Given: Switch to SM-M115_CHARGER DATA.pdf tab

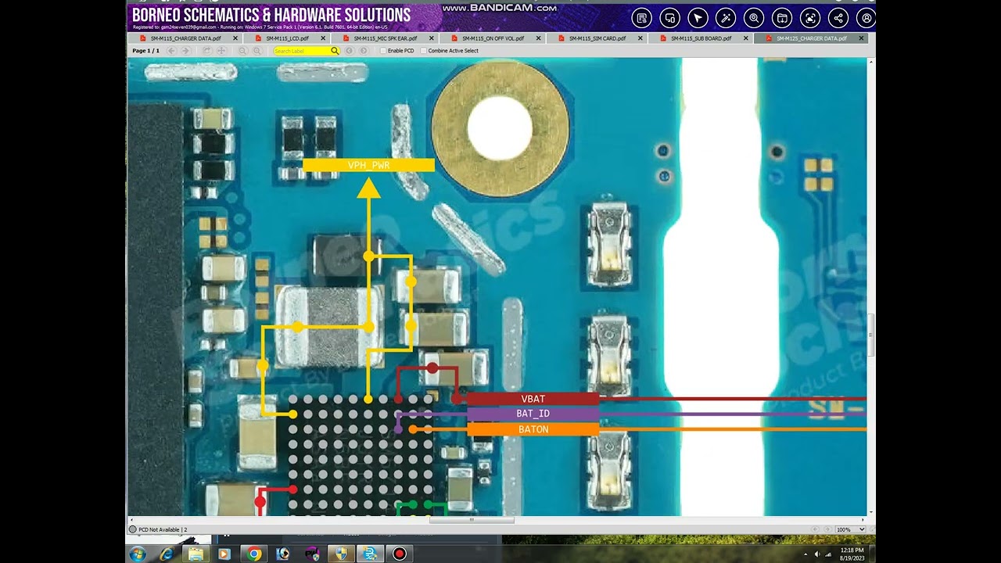Looking at the screenshot, I should click(185, 38).
